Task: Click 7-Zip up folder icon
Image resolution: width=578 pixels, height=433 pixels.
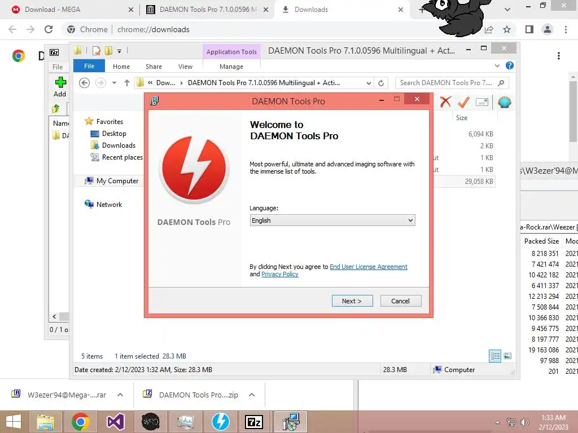Action: pos(56,108)
